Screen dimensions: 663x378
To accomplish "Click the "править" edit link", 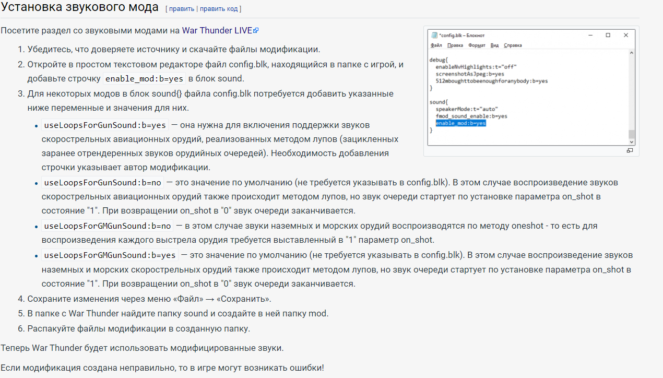I will [181, 9].
